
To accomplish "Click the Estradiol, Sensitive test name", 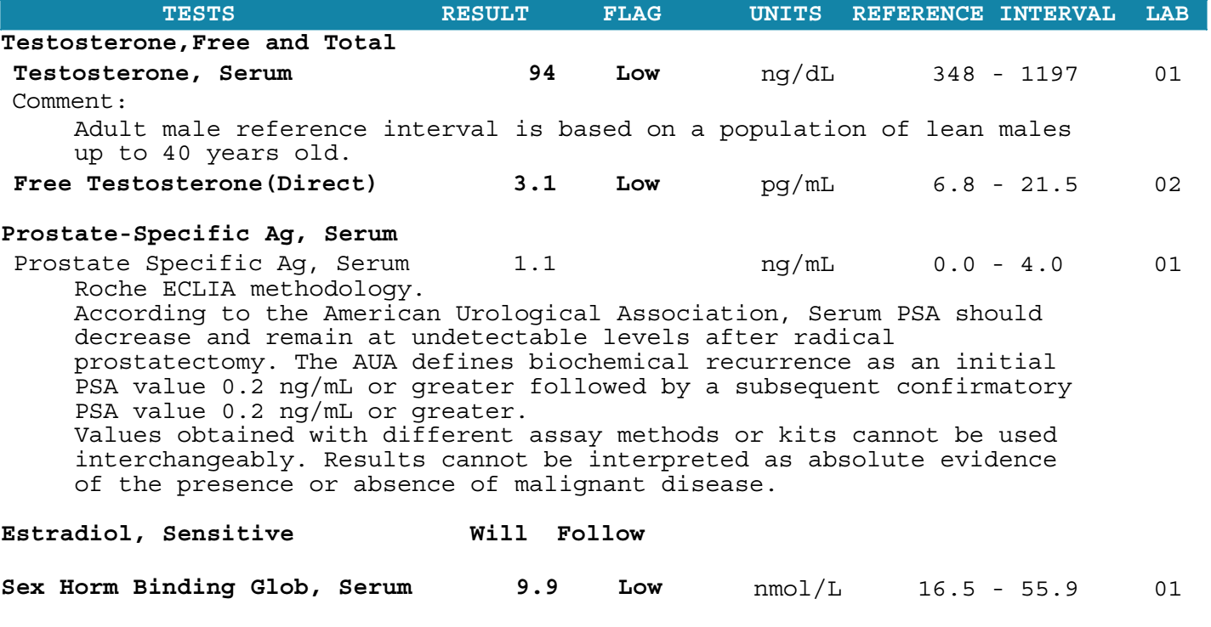I will (147, 534).
